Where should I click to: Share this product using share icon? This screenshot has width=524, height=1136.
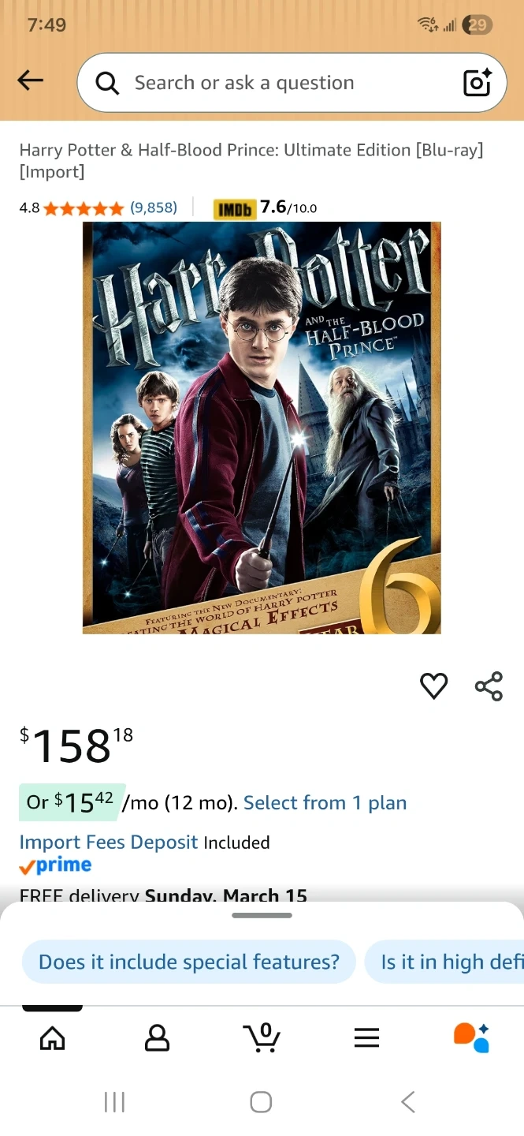pos(489,686)
